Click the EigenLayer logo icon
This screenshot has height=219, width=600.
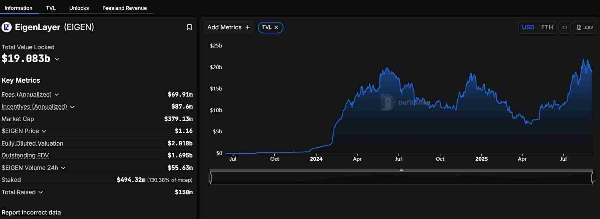[6, 27]
